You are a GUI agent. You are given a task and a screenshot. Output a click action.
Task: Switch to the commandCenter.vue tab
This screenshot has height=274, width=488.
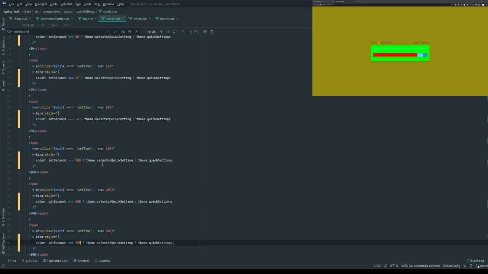coord(55,19)
